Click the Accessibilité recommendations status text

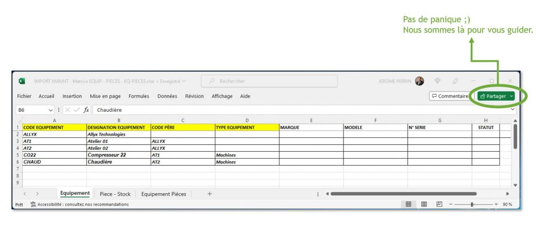tap(83, 204)
